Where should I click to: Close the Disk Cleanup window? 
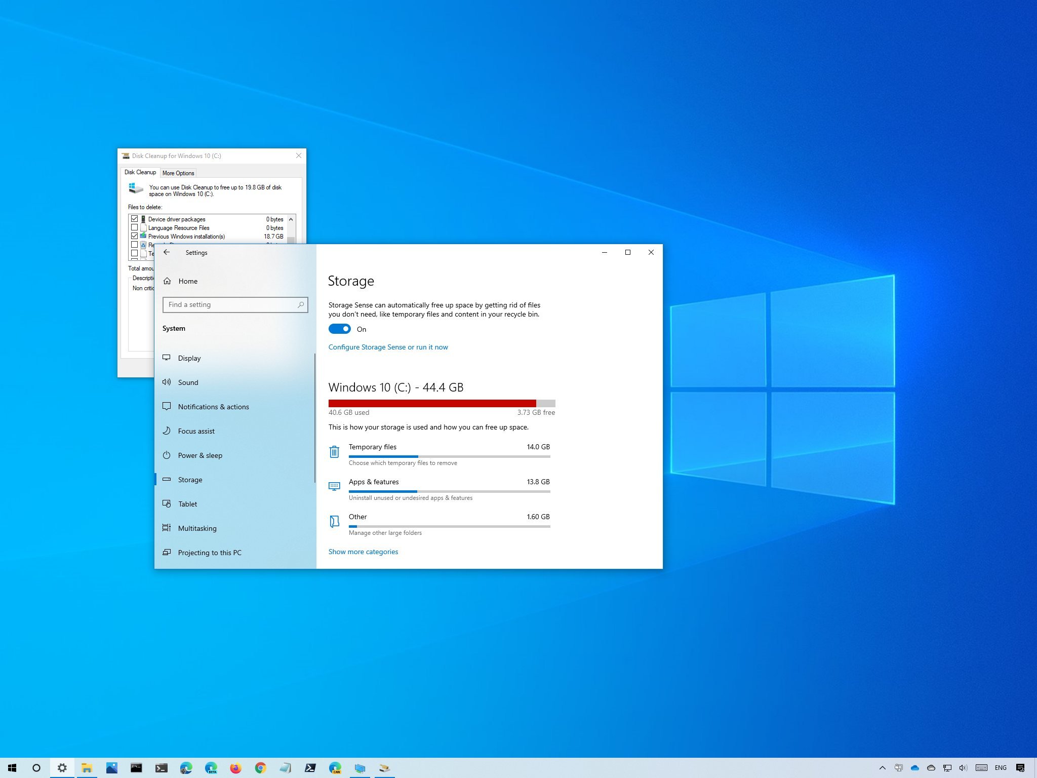(299, 155)
